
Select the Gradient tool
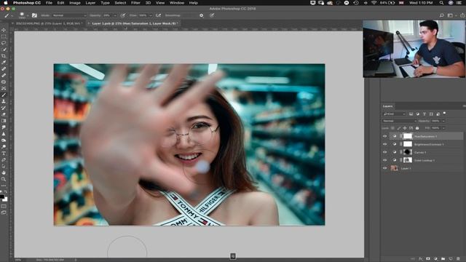(4, 121)
